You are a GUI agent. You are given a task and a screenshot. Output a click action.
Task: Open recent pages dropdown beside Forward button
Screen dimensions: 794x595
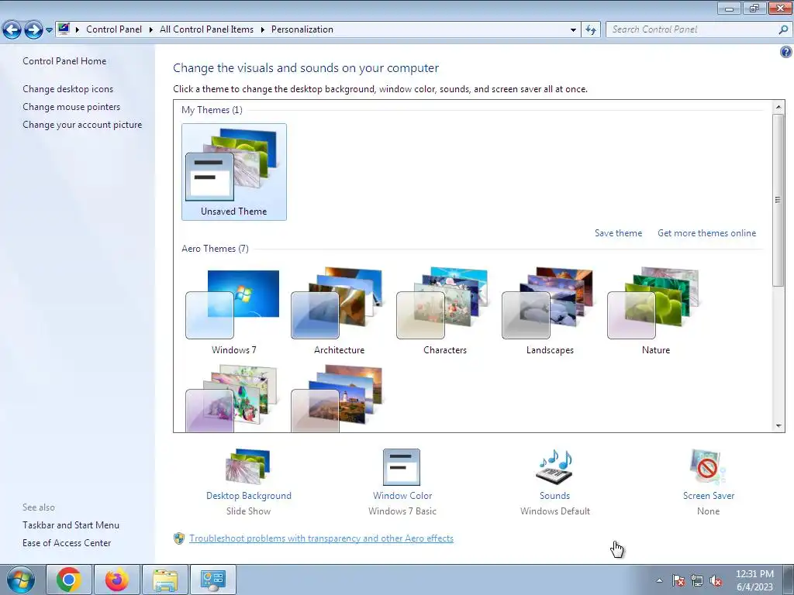pyautogui.click(x=49, y=30)
